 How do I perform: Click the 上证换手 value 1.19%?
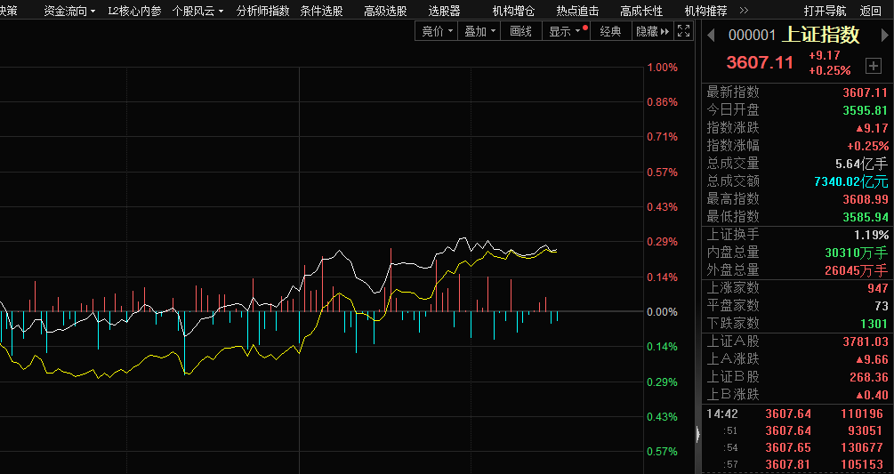click(x=871, y=235)
